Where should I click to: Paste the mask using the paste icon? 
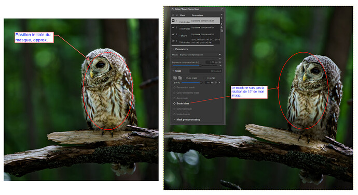pos(180,78)
